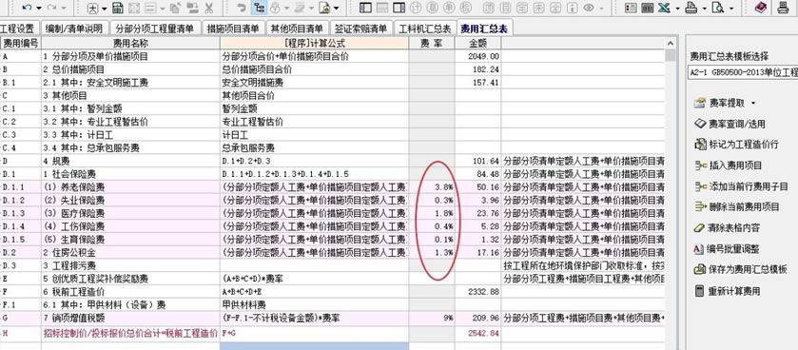The width and height of the screenshot is (798, 350).
Task: Select the right-panel layout icon
Action: 399,8
